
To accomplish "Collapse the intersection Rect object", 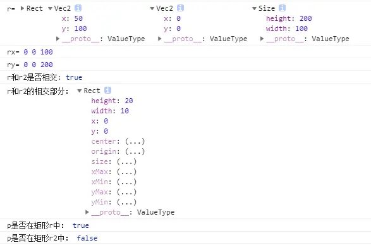I will [x=80, y=91].
